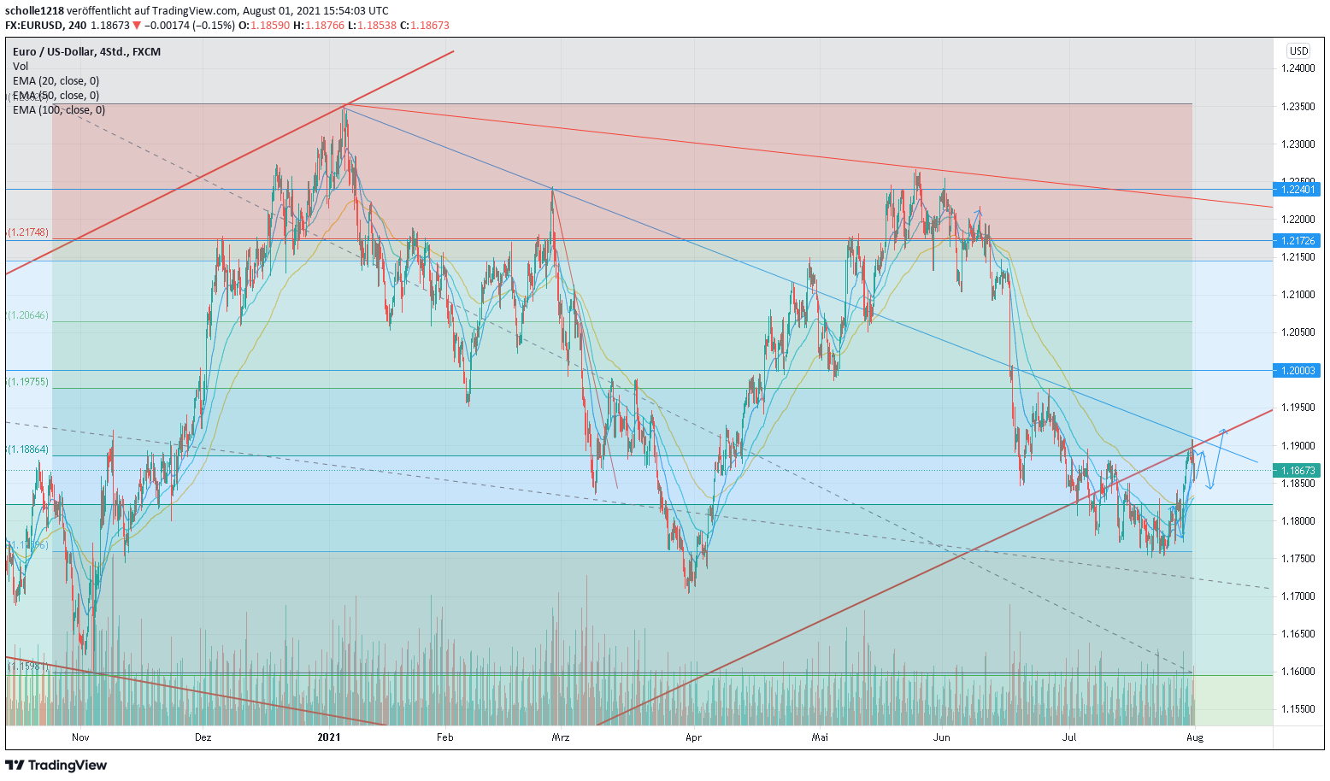This screenshot has height=781, width=1330.
Task: Click the USD currency button on price axis
Action: [1297, 50]
